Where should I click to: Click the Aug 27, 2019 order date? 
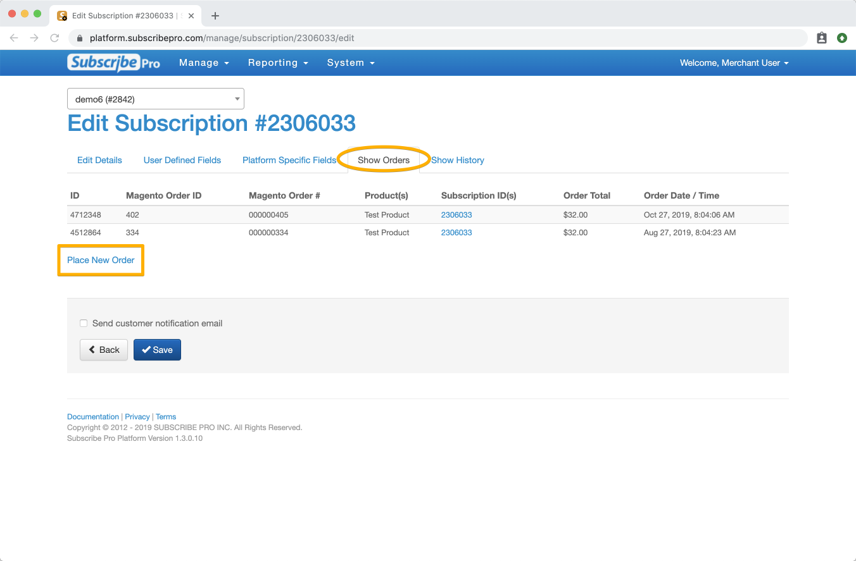(x=690, y=233)
